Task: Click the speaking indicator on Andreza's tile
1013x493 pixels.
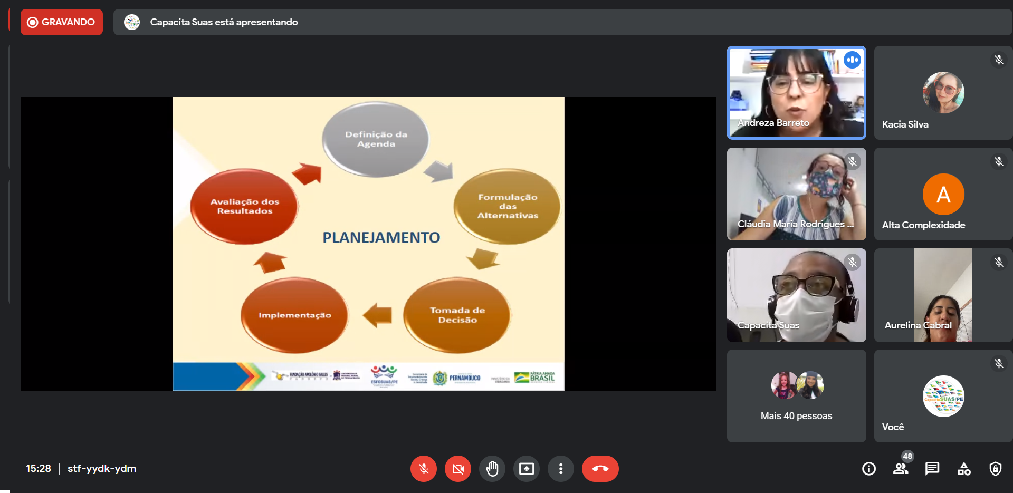Action: pyautogui.click(x=852, y=60)
